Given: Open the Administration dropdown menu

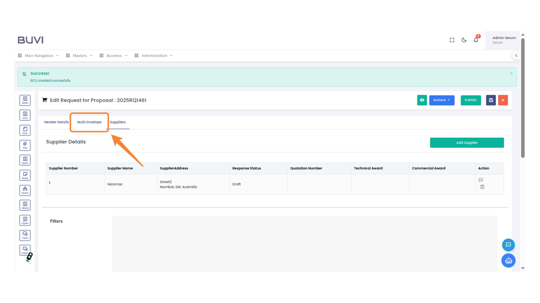Looking at the screenshot, I should click(154, 56).
